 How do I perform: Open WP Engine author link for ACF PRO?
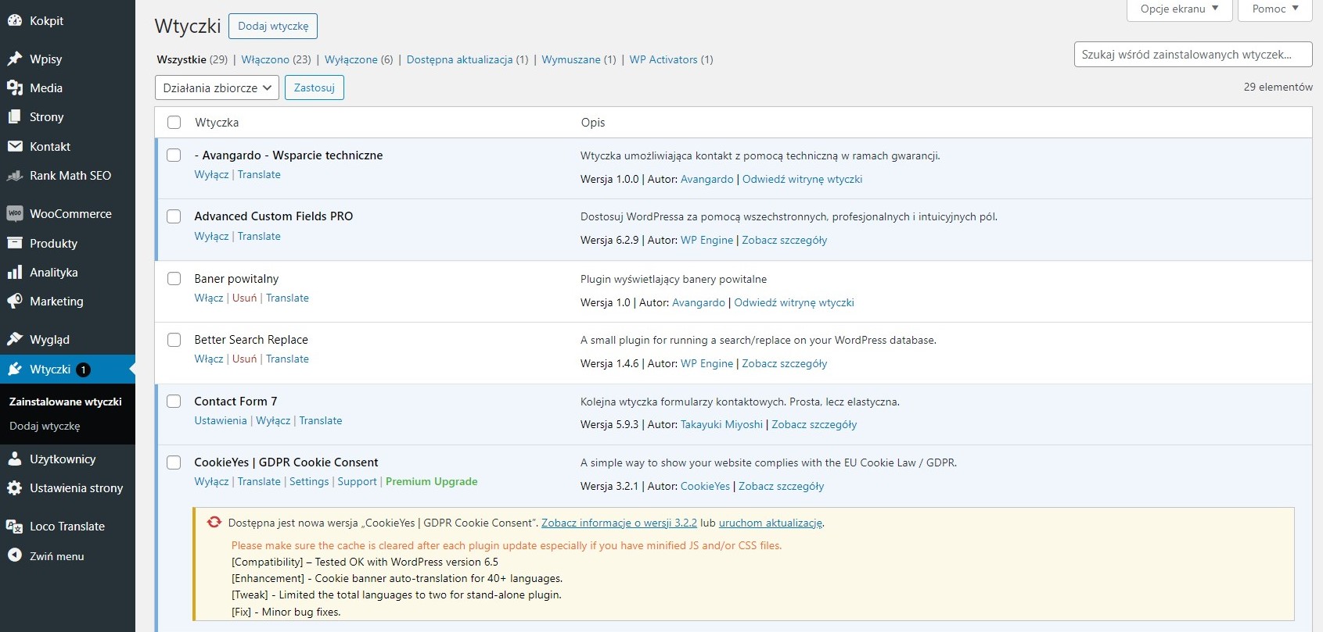(x=706, y=241)
